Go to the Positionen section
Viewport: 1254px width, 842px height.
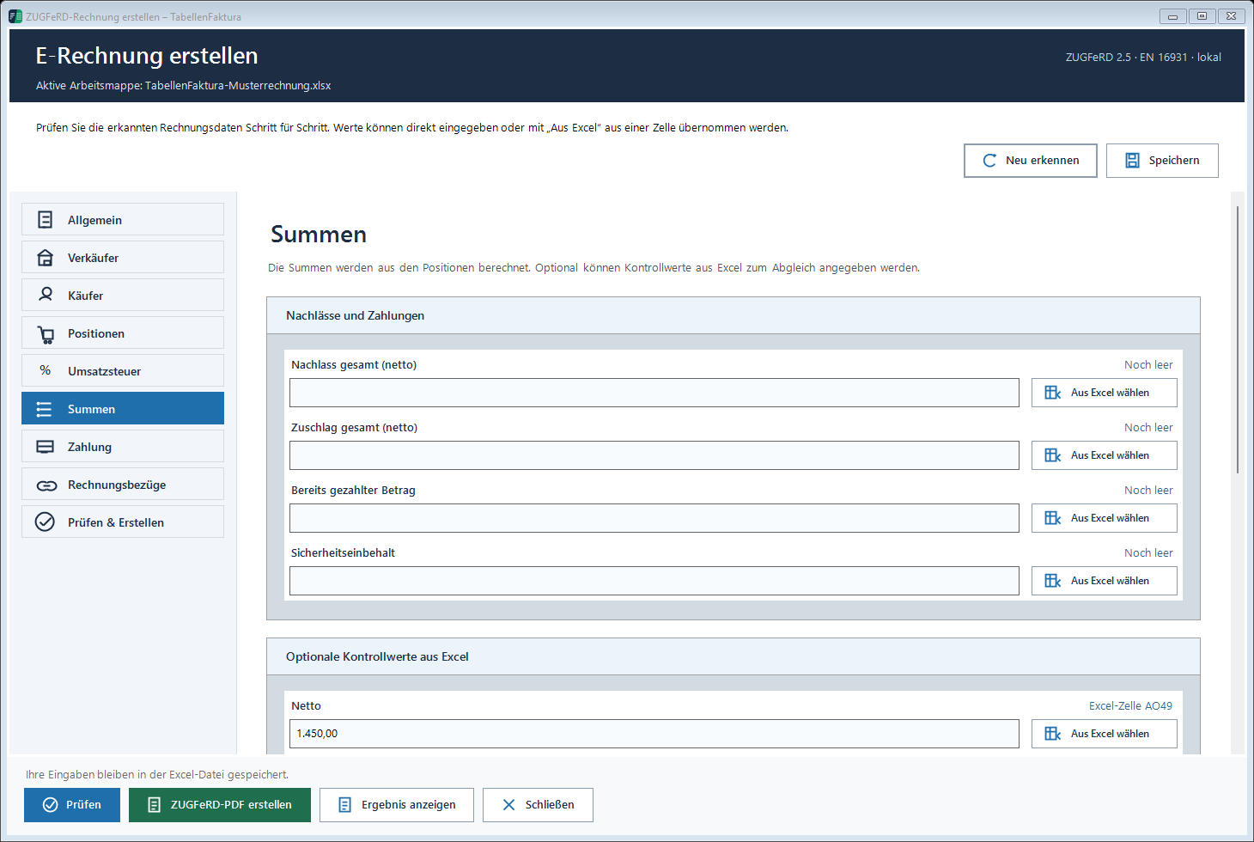[x=123, y=333]
